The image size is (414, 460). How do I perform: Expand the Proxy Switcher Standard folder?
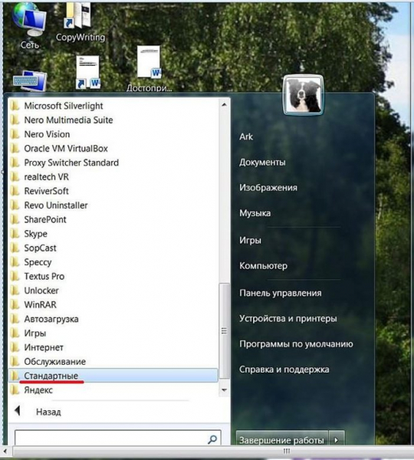click(113, 163)
